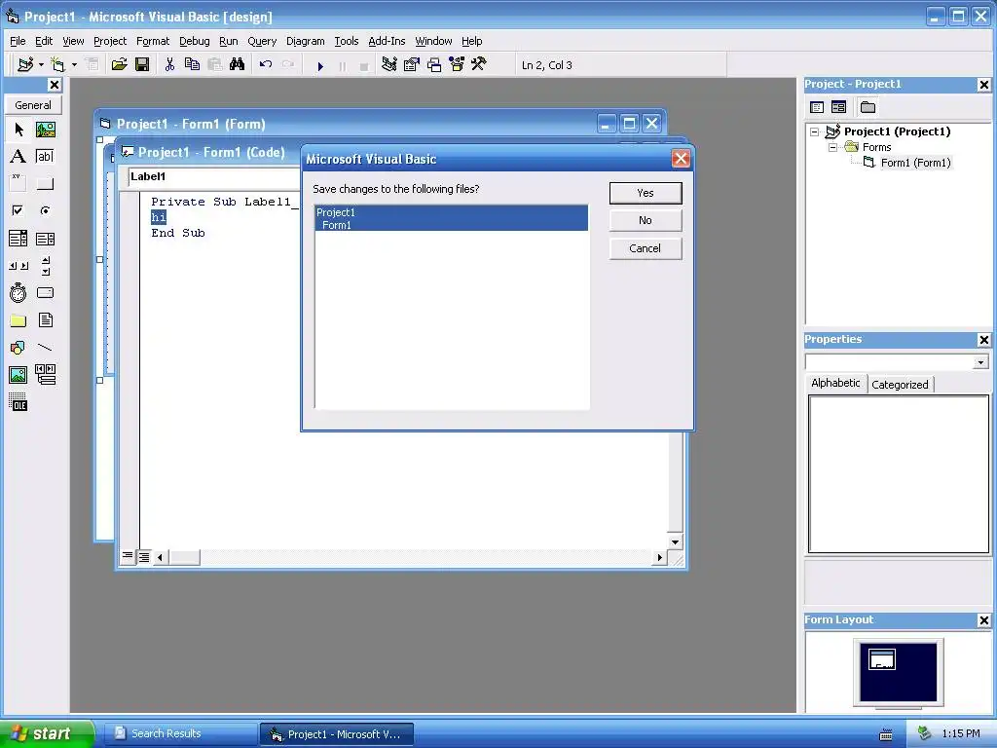Open Label1 object combo in code window

click(x=214, y=176)
